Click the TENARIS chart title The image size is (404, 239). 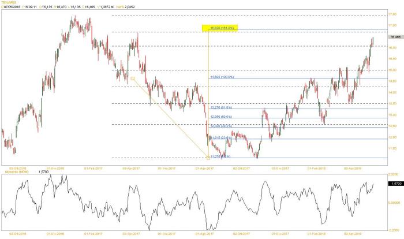coord(9,2)
